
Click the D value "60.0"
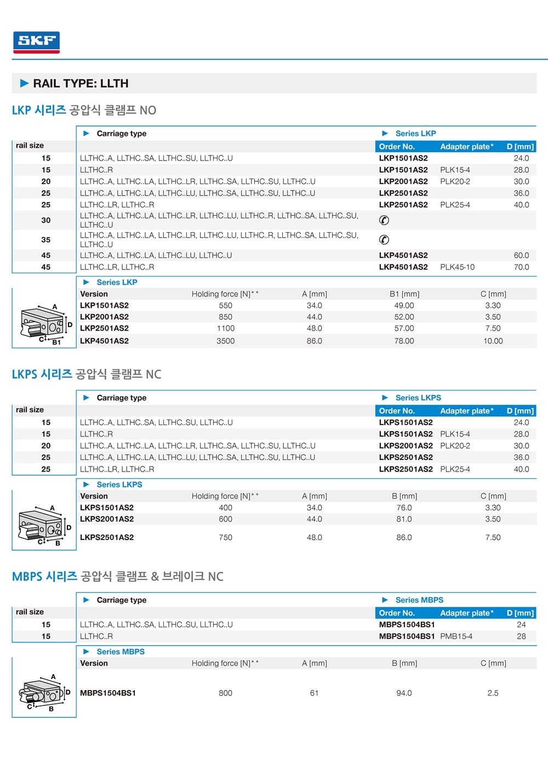point(521,255)
